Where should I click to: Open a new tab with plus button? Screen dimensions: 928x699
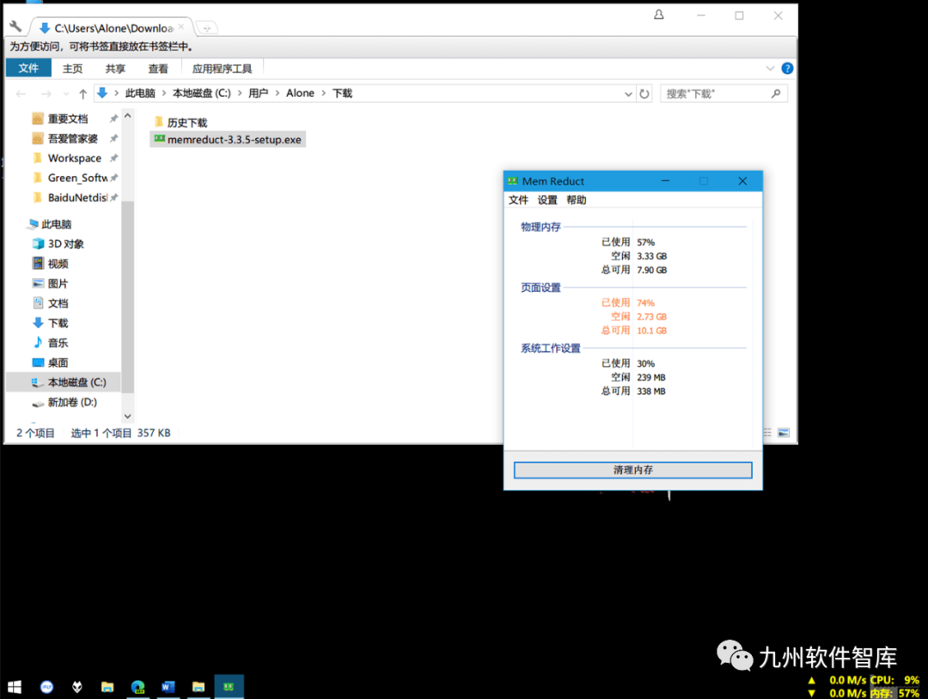tap(206, 27)
